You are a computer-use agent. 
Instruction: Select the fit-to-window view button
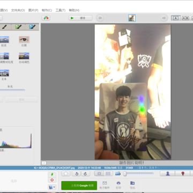(99, 174)
